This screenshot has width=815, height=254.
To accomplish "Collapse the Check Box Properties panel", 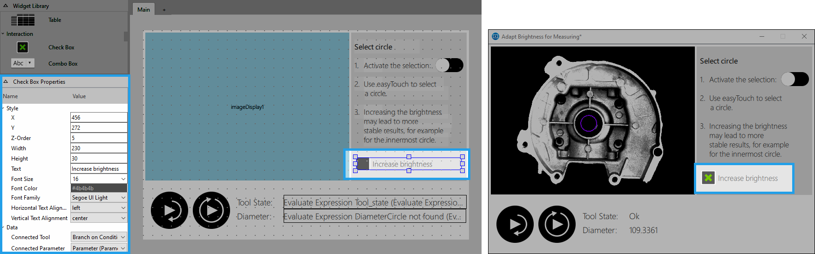I will click(x=6, y=81).
